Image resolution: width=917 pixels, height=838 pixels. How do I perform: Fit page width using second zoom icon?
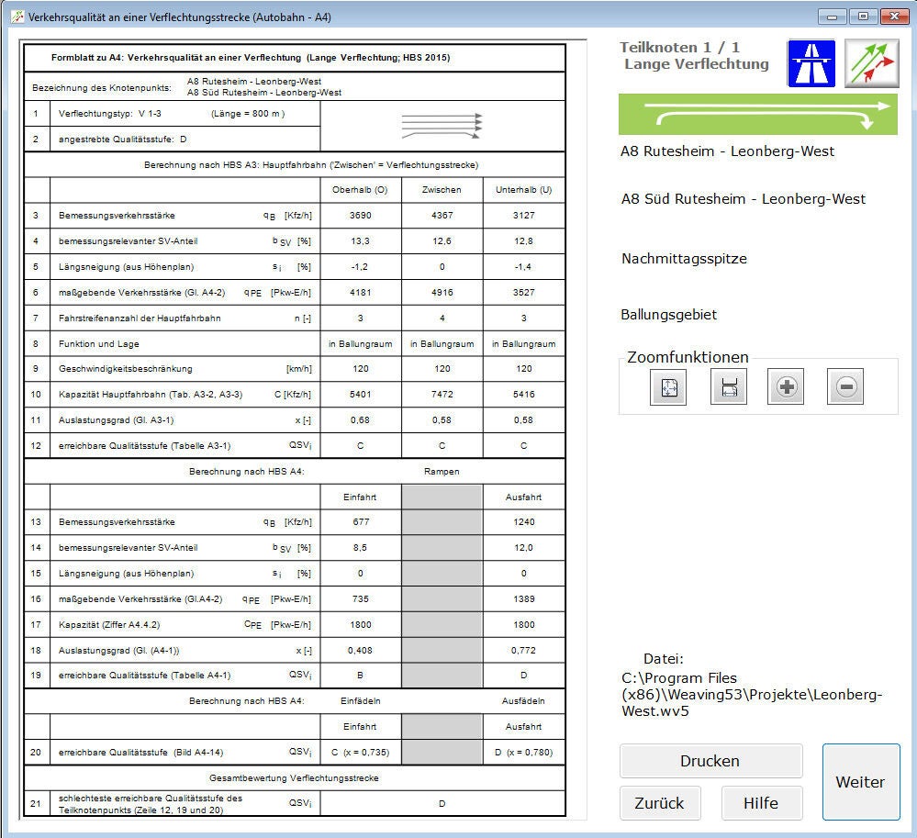(x=728, y=387)
